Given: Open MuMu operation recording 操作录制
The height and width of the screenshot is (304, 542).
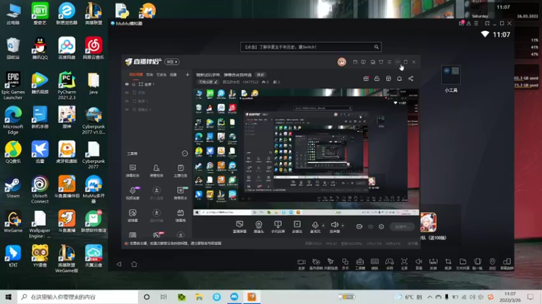Looking at the screenshot, I should [x=316, y=263].
